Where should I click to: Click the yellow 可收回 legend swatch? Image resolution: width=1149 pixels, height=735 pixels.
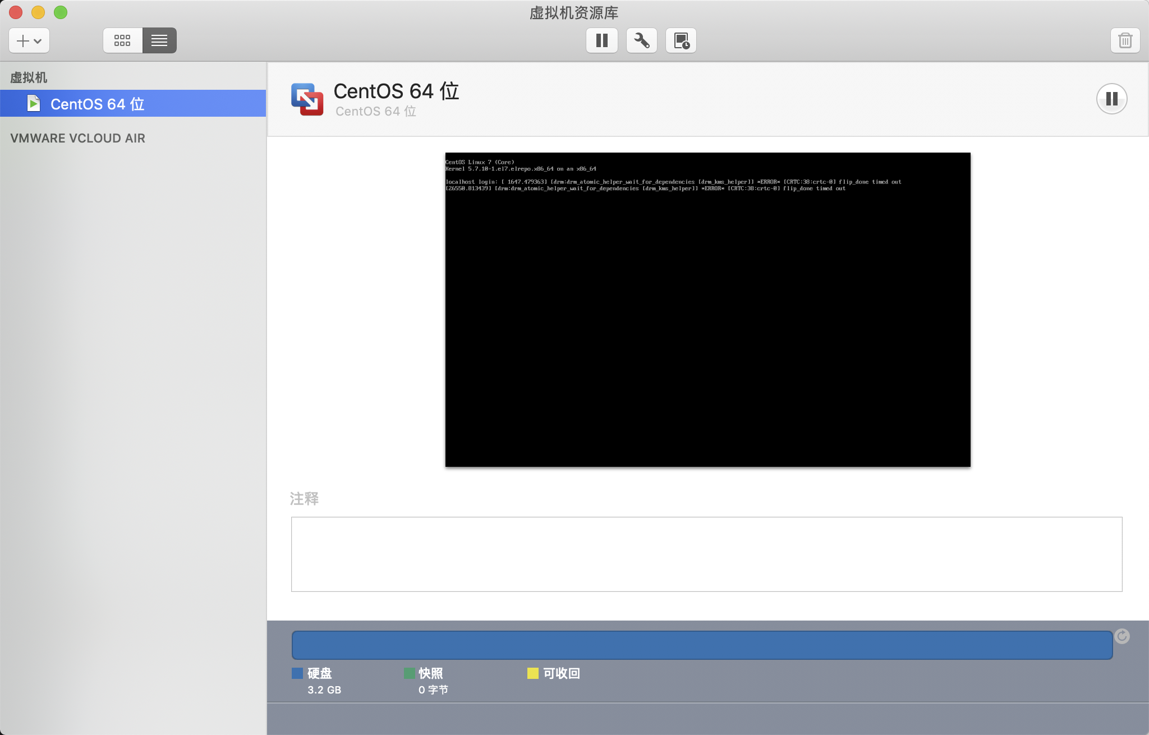tap(532, 673)
